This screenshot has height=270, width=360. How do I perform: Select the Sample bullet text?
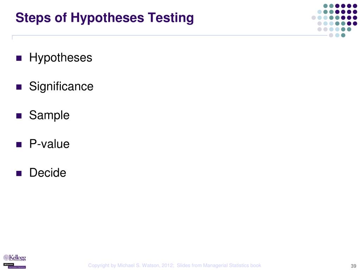click(x=49, y=115)
